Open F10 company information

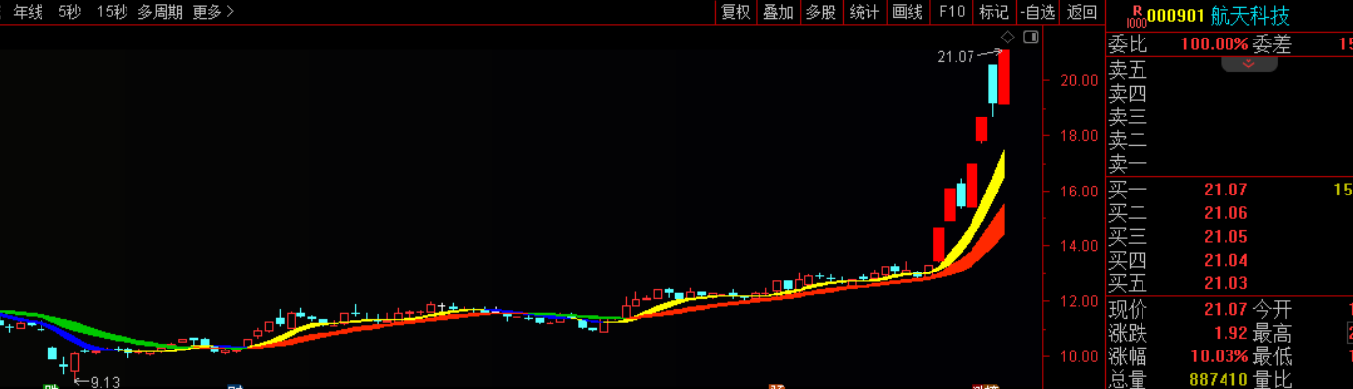point(951,12)
